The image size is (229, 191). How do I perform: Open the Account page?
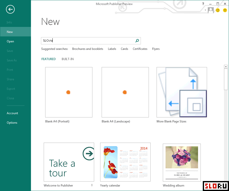(x=12, y=113)
